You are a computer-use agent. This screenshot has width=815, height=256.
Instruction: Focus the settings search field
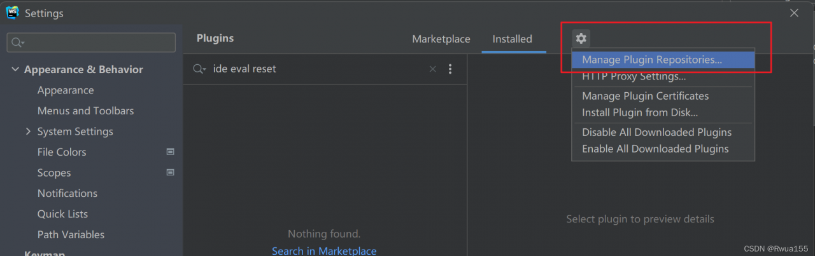tap(96, 43)
